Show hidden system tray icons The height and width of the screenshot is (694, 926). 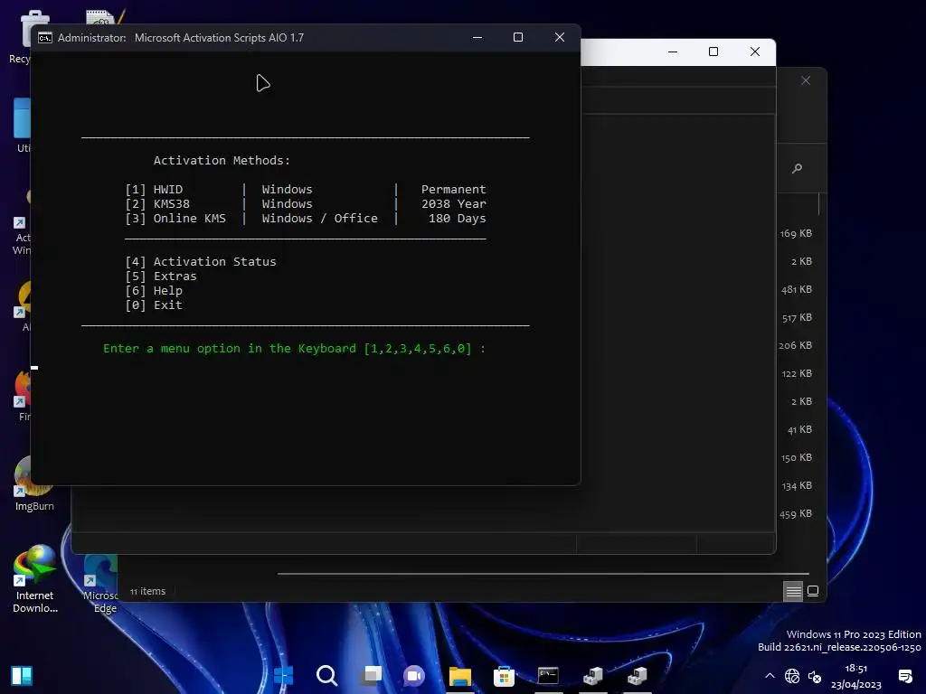[x=770, y=676]
